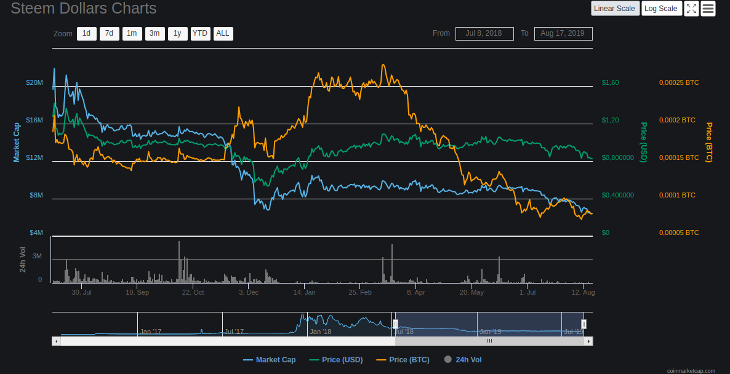This screenshot has width=730, height=374.
Task: Click the Price (BTC) axis title
Action: pos(709,142)
